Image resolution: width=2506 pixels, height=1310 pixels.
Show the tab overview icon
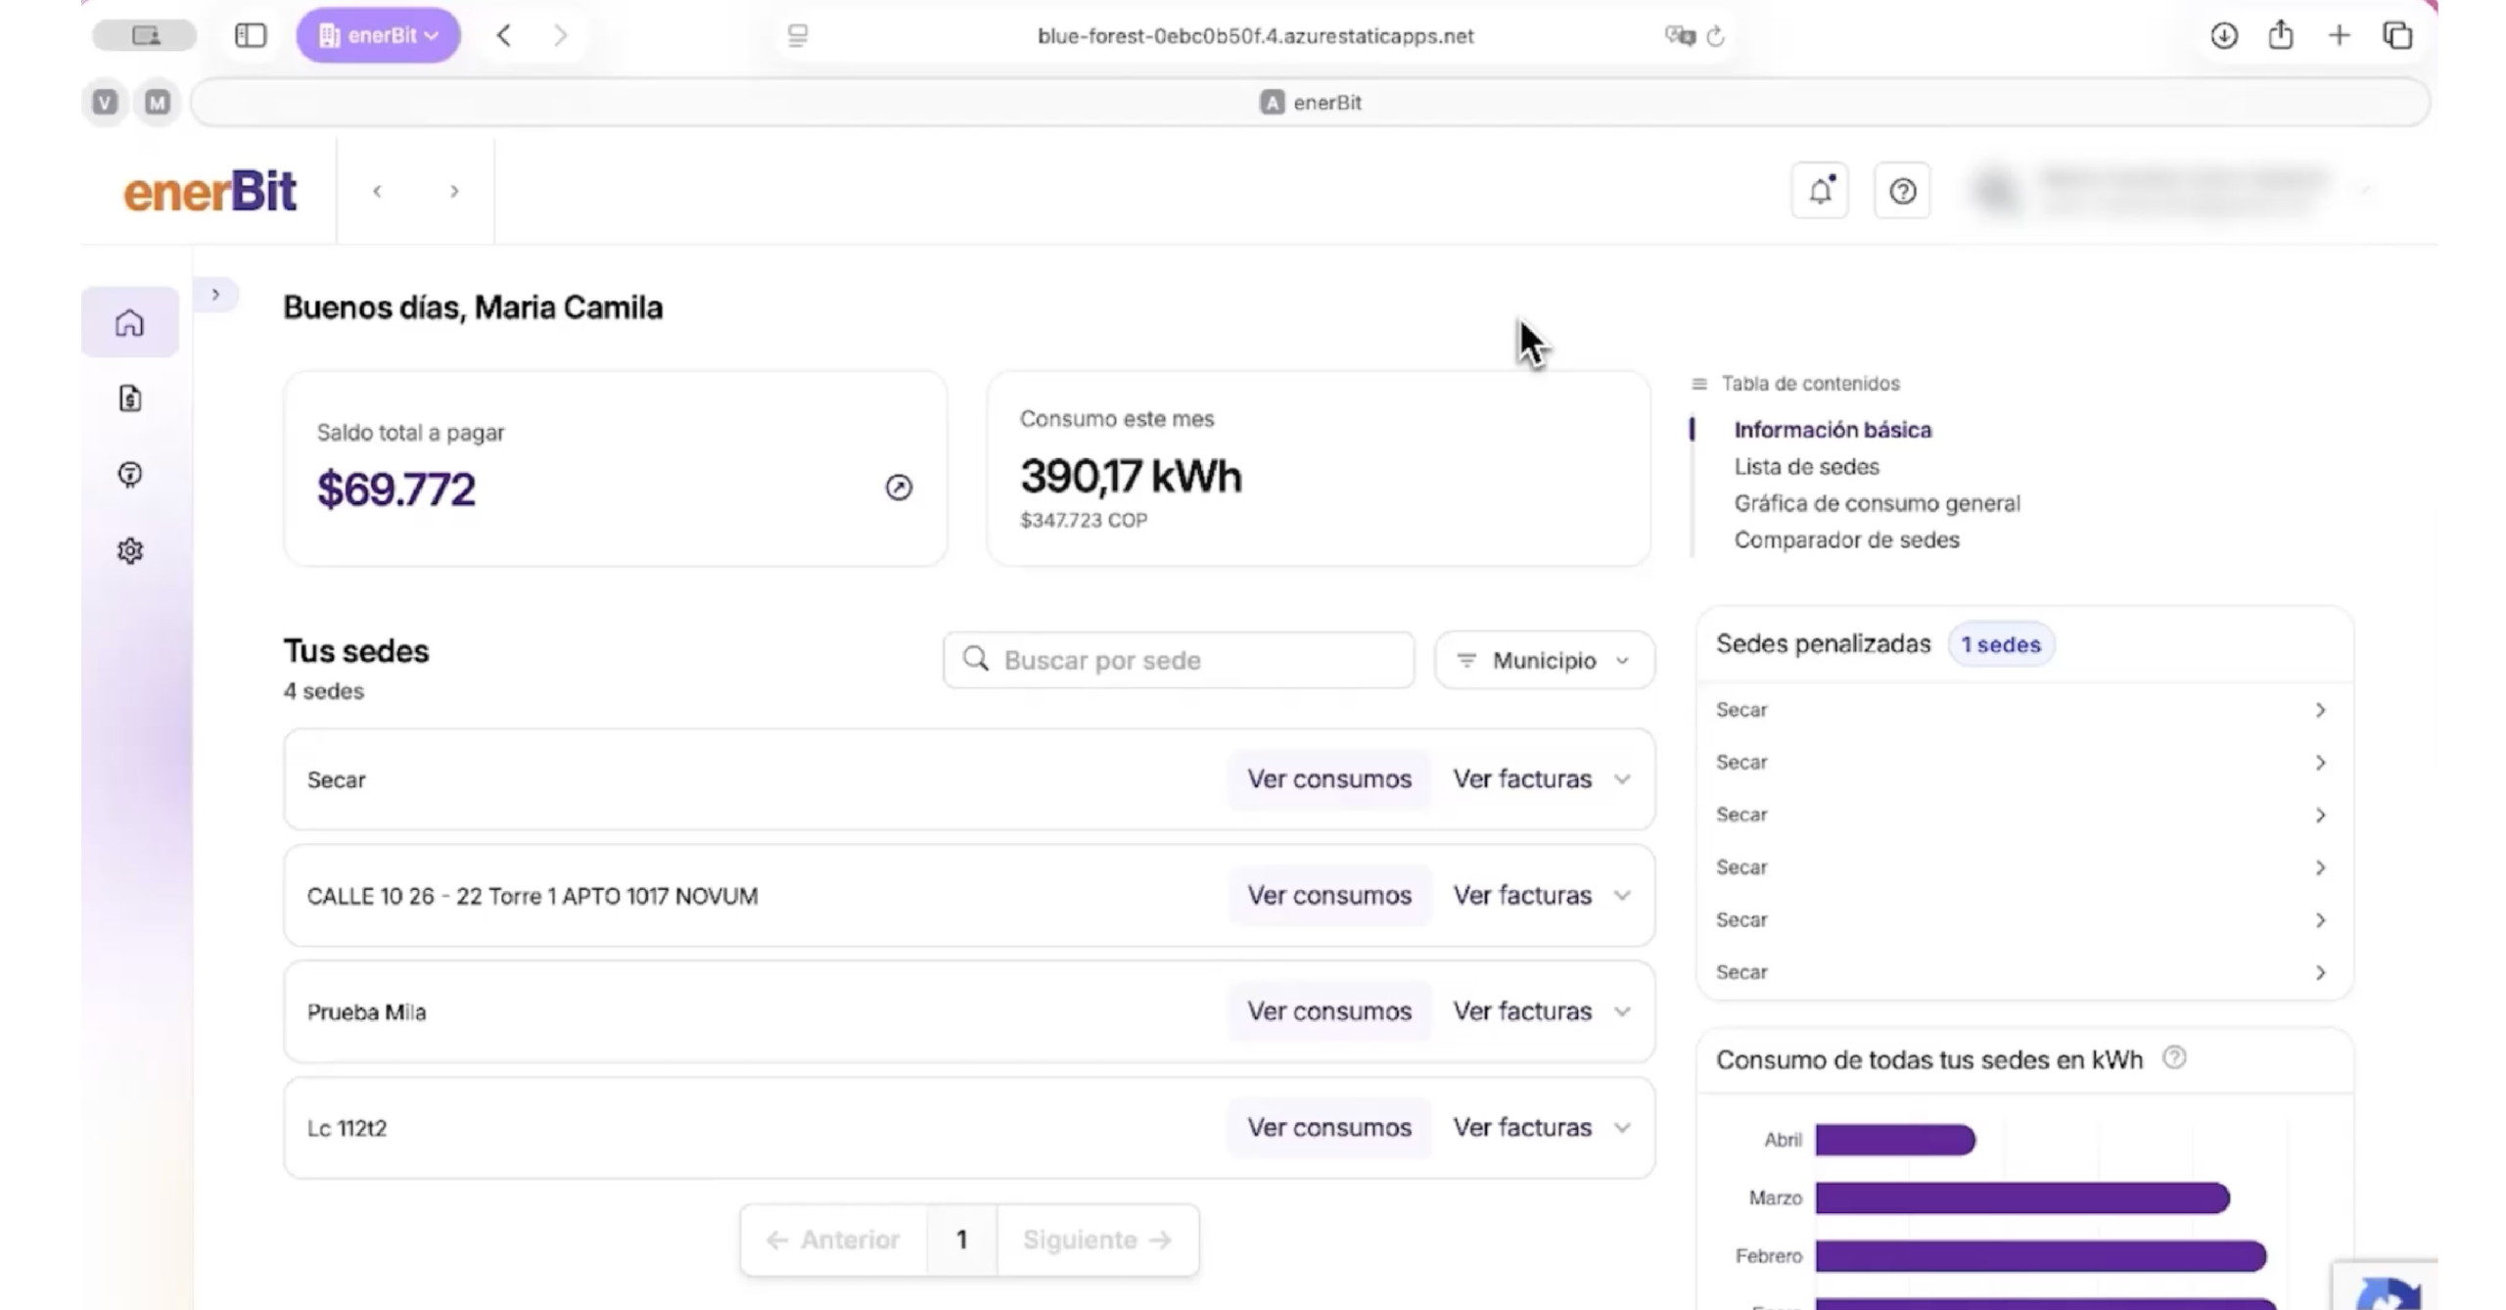(2397, 36)
